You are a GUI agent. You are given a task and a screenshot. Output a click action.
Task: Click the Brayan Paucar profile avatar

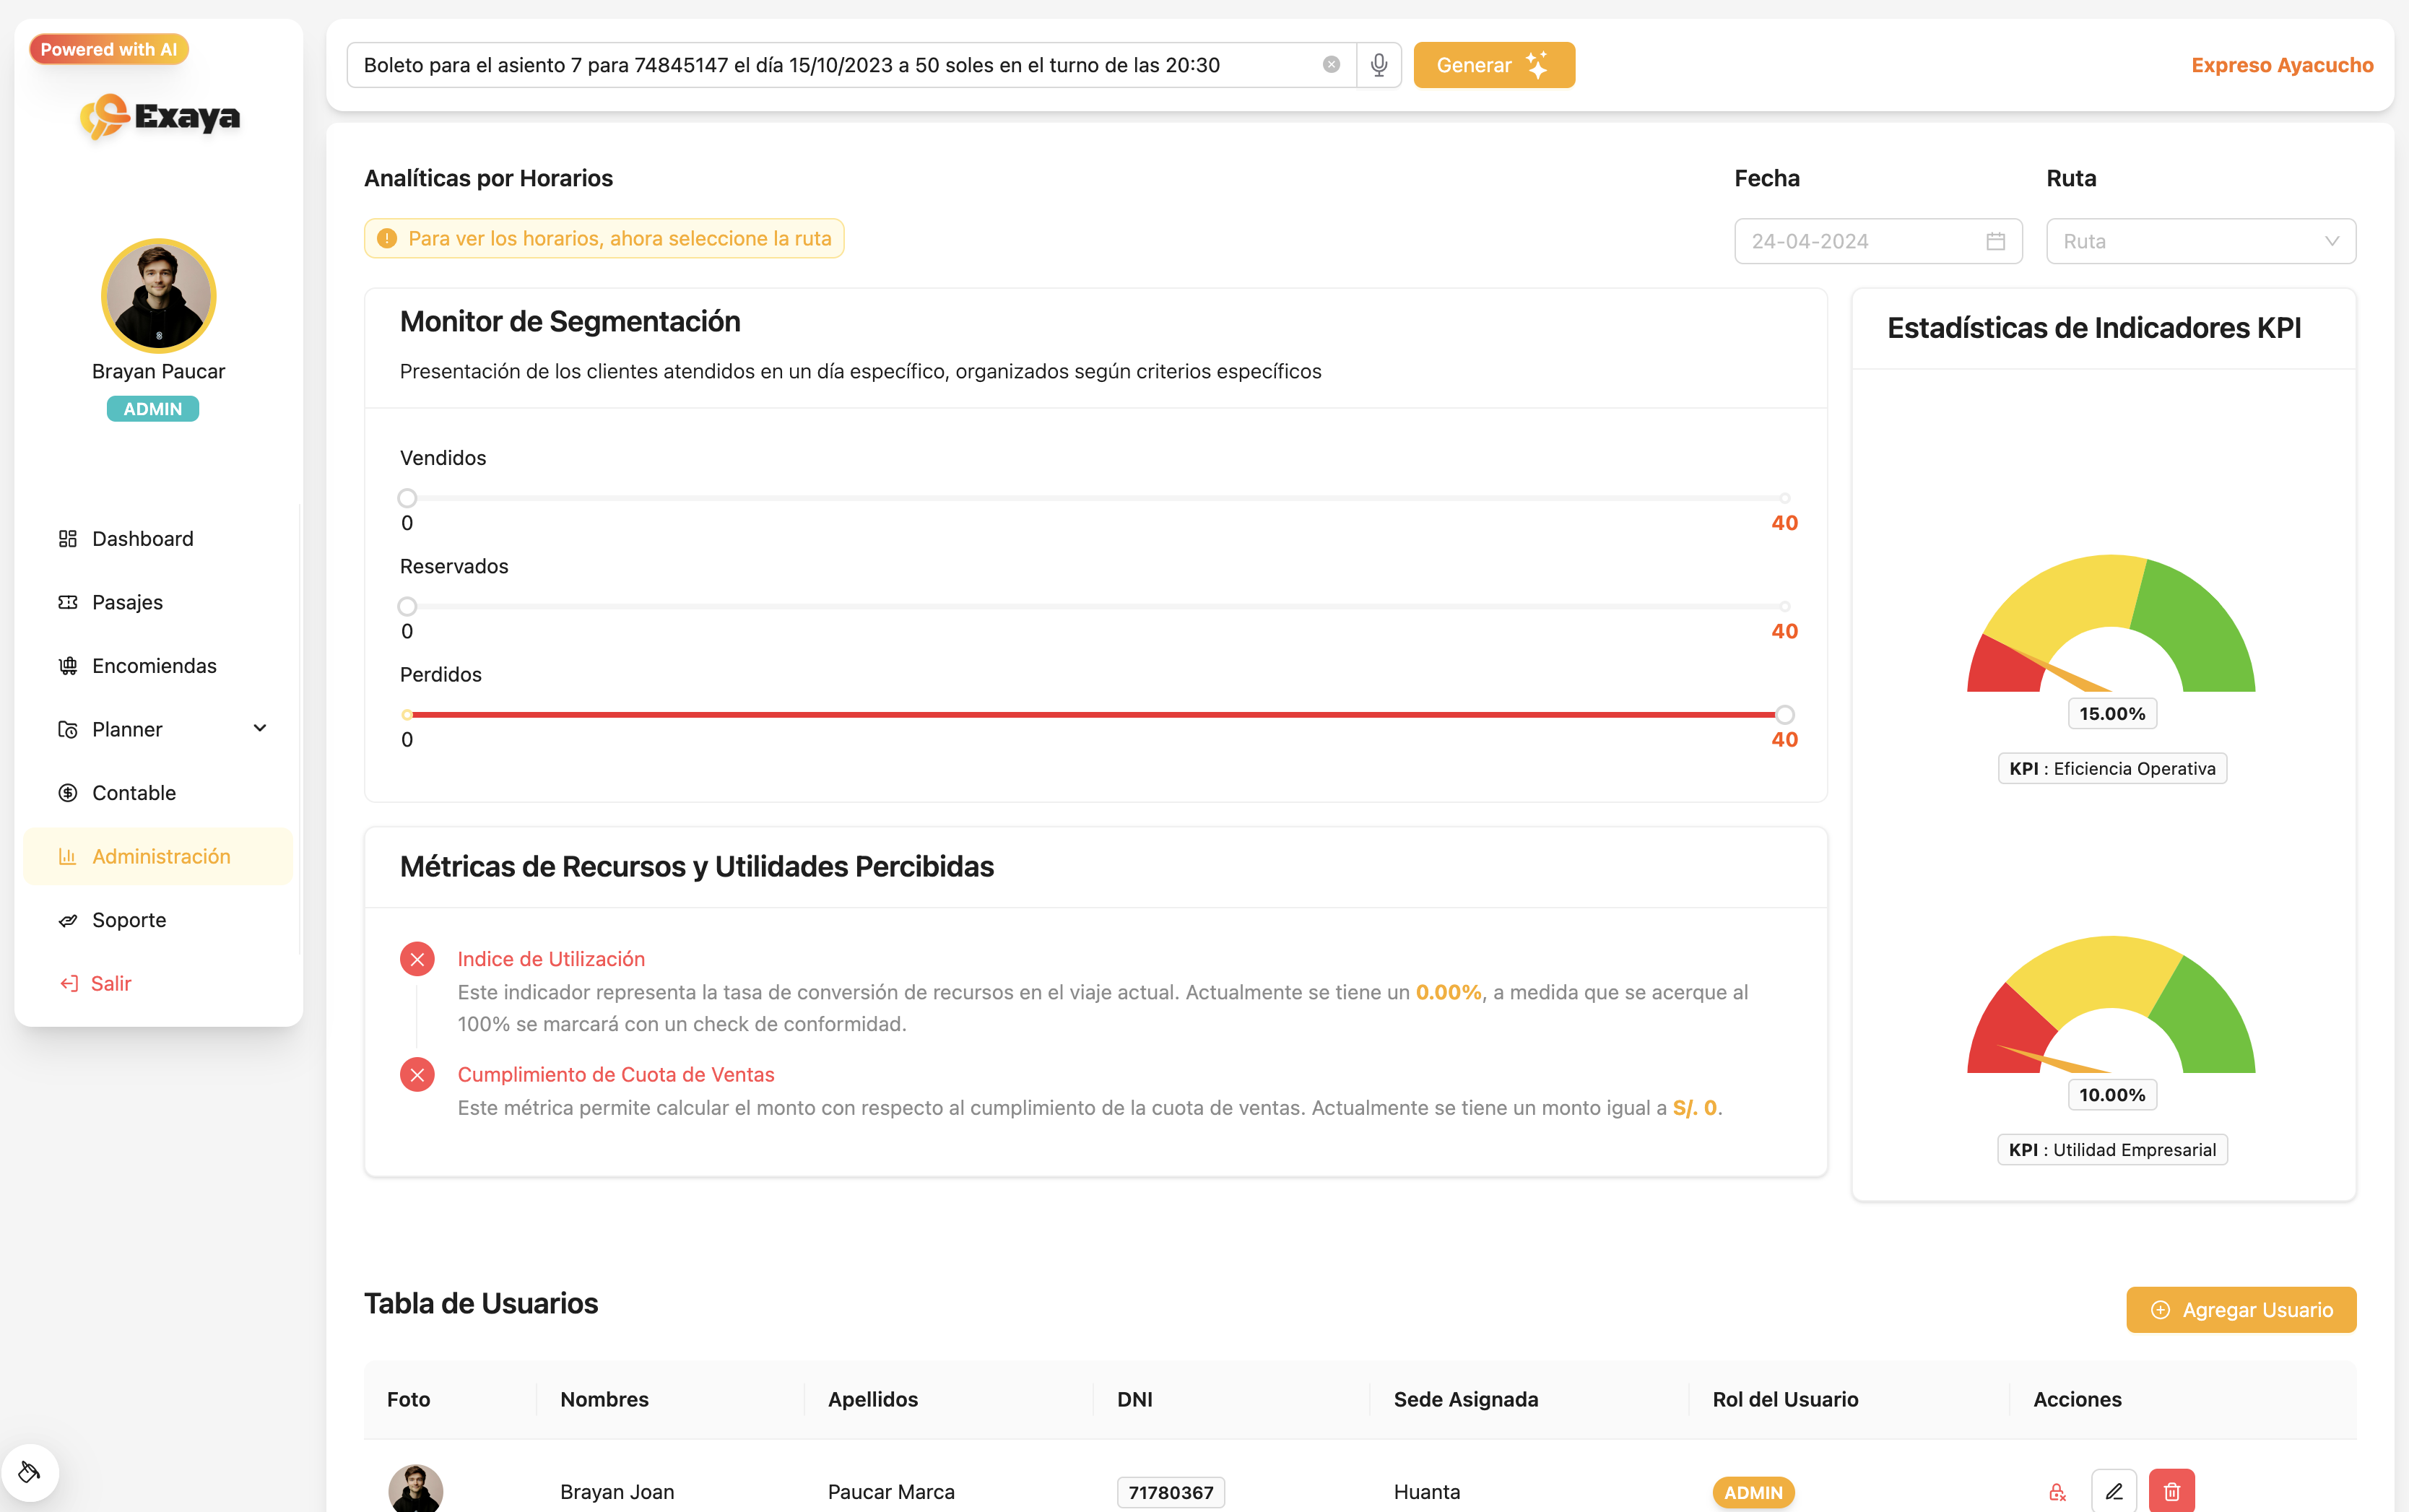click(158, 296)
